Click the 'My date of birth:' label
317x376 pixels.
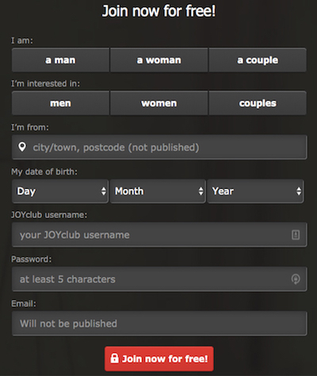[44, 172]
